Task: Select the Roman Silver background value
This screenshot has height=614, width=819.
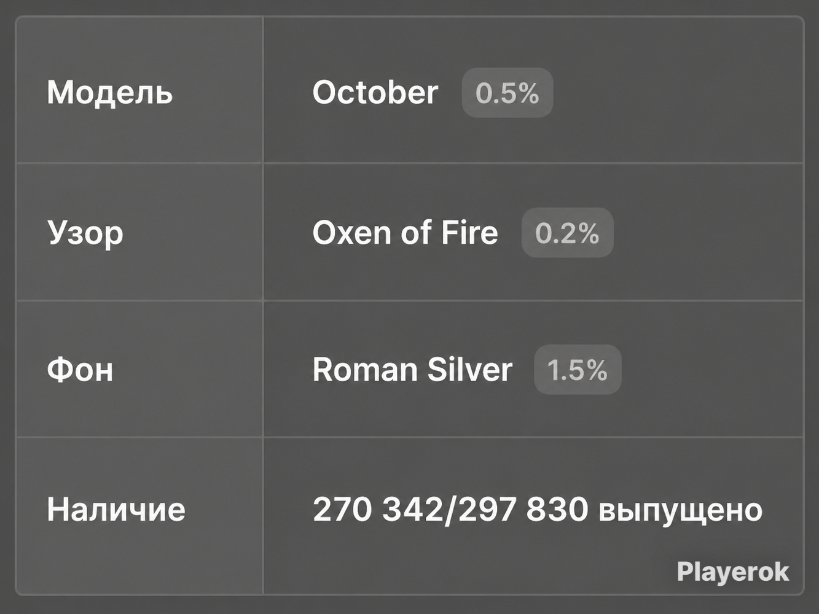Action: click(x=412, y=370)
